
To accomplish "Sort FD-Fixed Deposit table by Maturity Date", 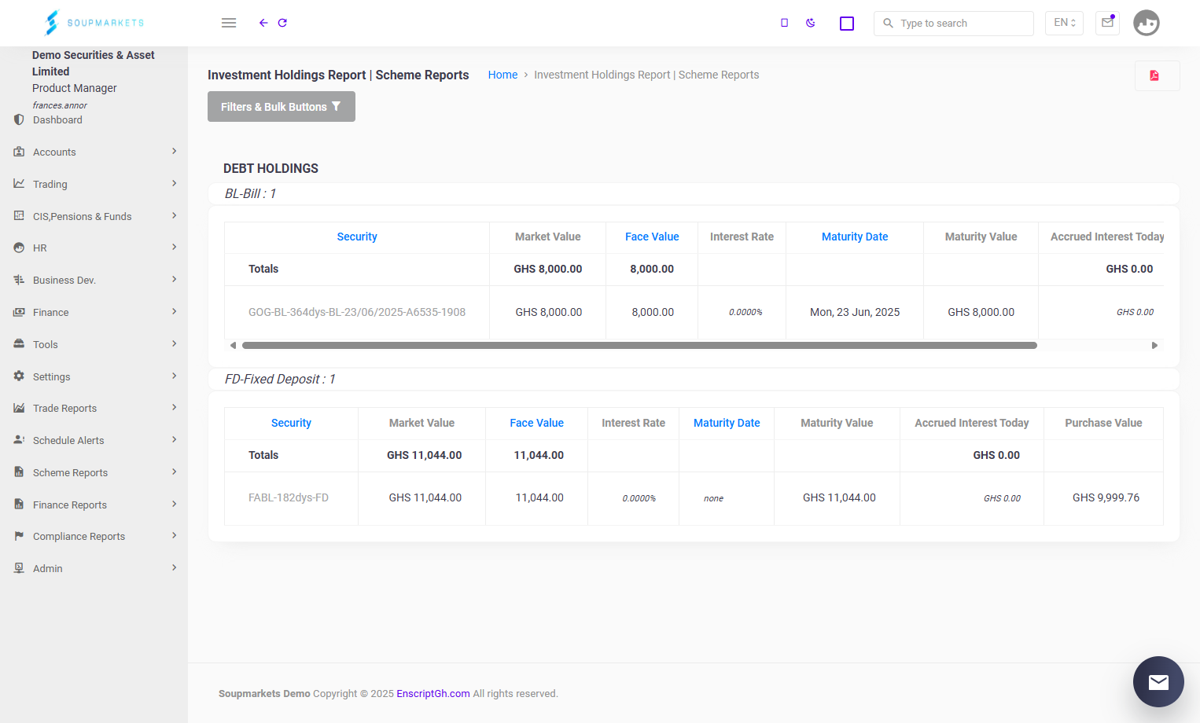I will pyautogui.click(x=727, y=423).
